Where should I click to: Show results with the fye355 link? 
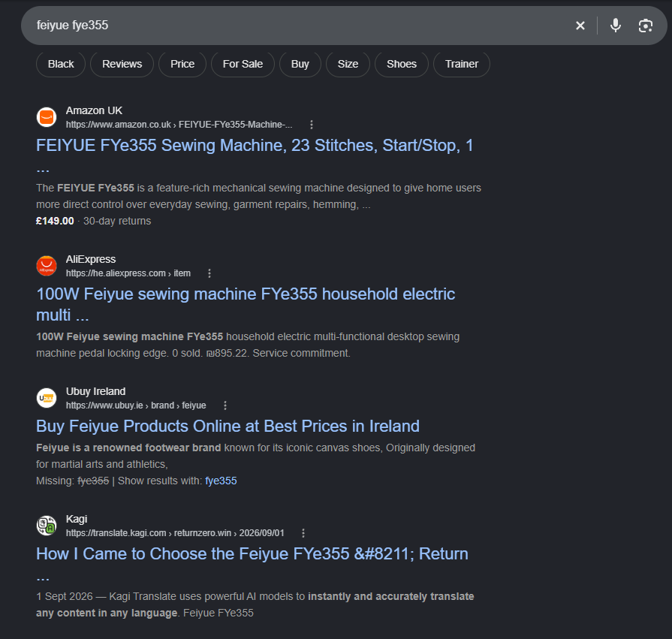(221, 481)
